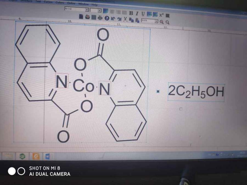Viewport: 247px width, 185px height.
Task: Redo the last action
Action: coord(119,19)
